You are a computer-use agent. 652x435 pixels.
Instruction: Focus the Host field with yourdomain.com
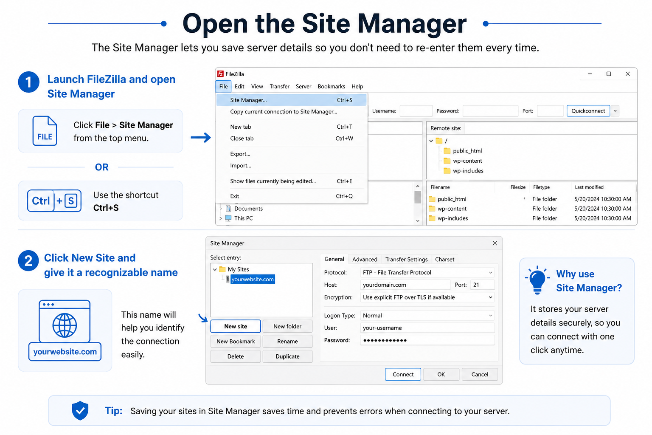pos(405,285)
